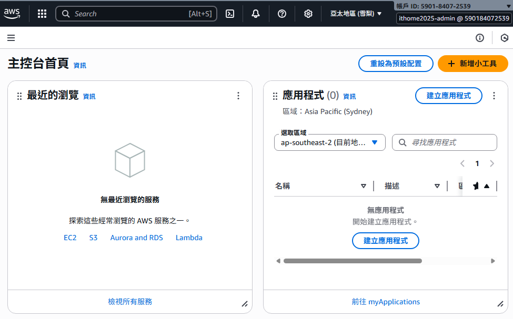Click the resize handle of 應用程式 widget
The width and height of the screenshot is (513, 319).
tap(500, 304)
